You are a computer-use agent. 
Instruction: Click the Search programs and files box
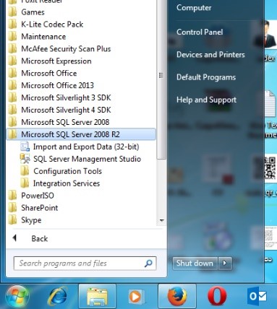85,264
